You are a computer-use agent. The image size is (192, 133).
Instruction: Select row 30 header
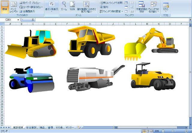click(2, 107)
